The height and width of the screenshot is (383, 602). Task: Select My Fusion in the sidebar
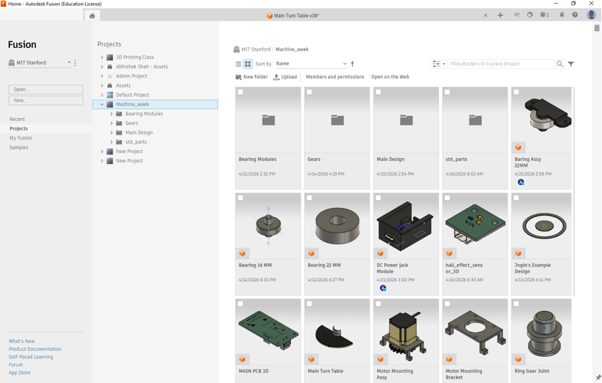pos(21,138)
